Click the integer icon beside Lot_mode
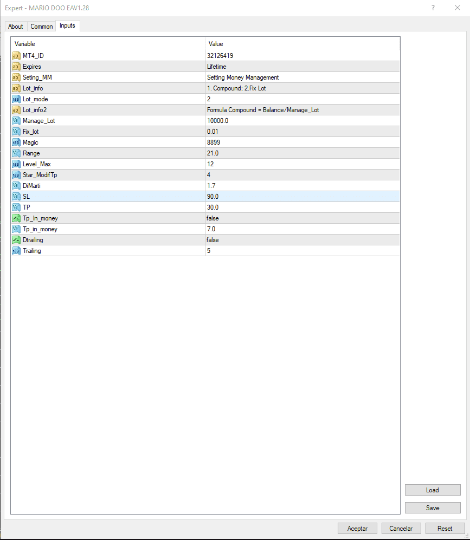Viewport: 470px width, 540px height. pyautogui.click(x=16, y=99)
